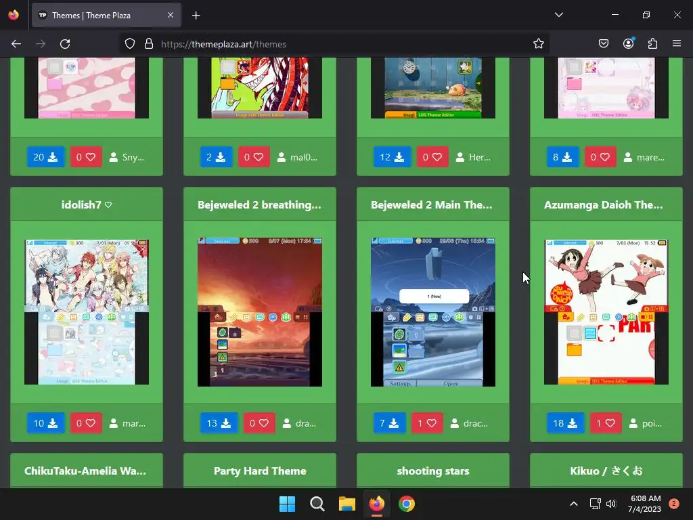Like the theme by mare...

[x=600, y=157]
